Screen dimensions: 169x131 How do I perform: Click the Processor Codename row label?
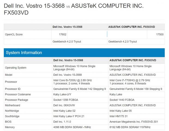coord(18,94)
